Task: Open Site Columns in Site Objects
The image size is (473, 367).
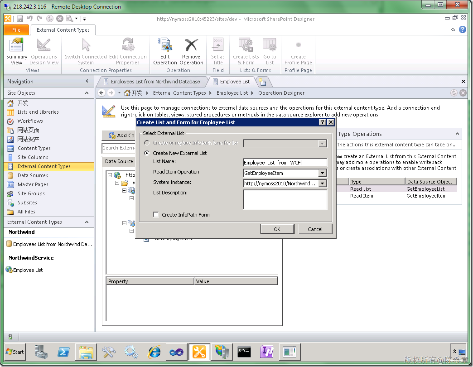Action: click(33, 157)
